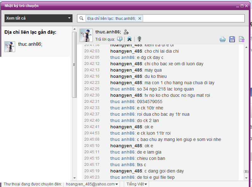252x187 pixels.
Task: Reply via voice using the microphone icon
Action: pyautogui.click(x=139, y=39)
